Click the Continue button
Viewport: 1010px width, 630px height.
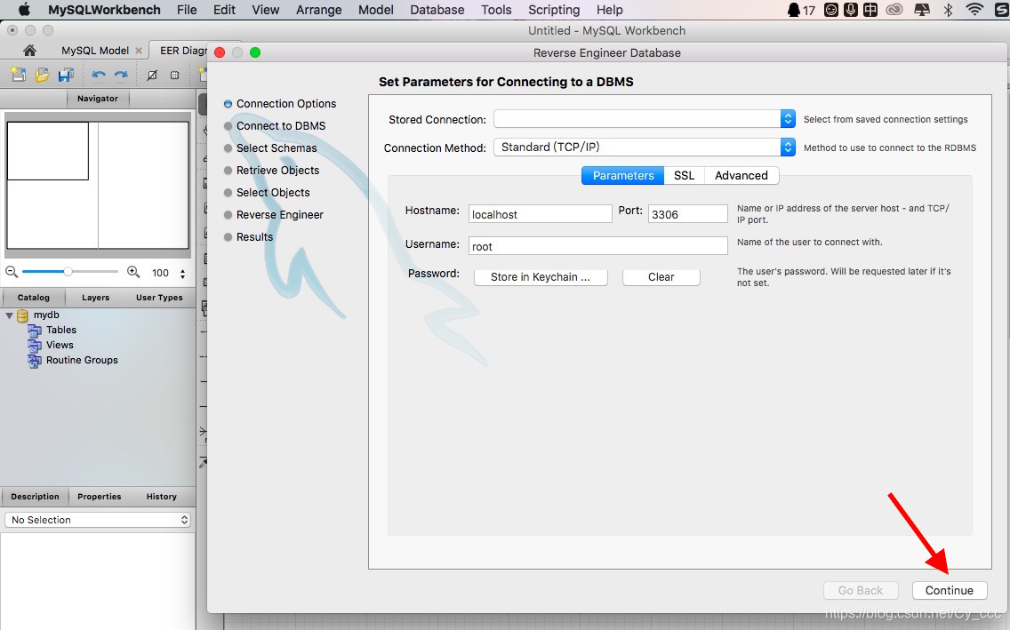950,590
